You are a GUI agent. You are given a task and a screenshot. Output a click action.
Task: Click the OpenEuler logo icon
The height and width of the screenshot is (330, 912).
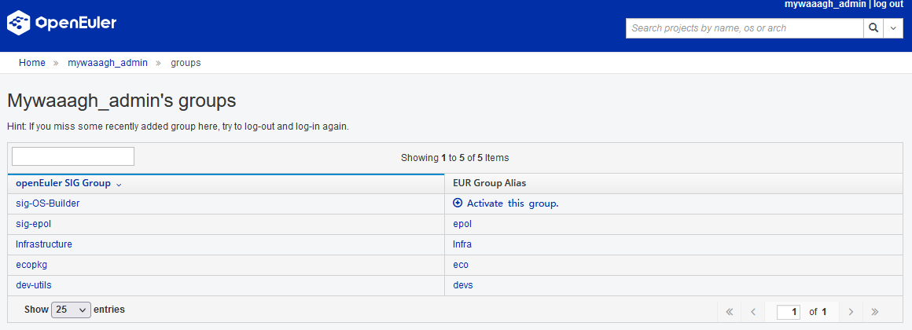click(18, 24)
